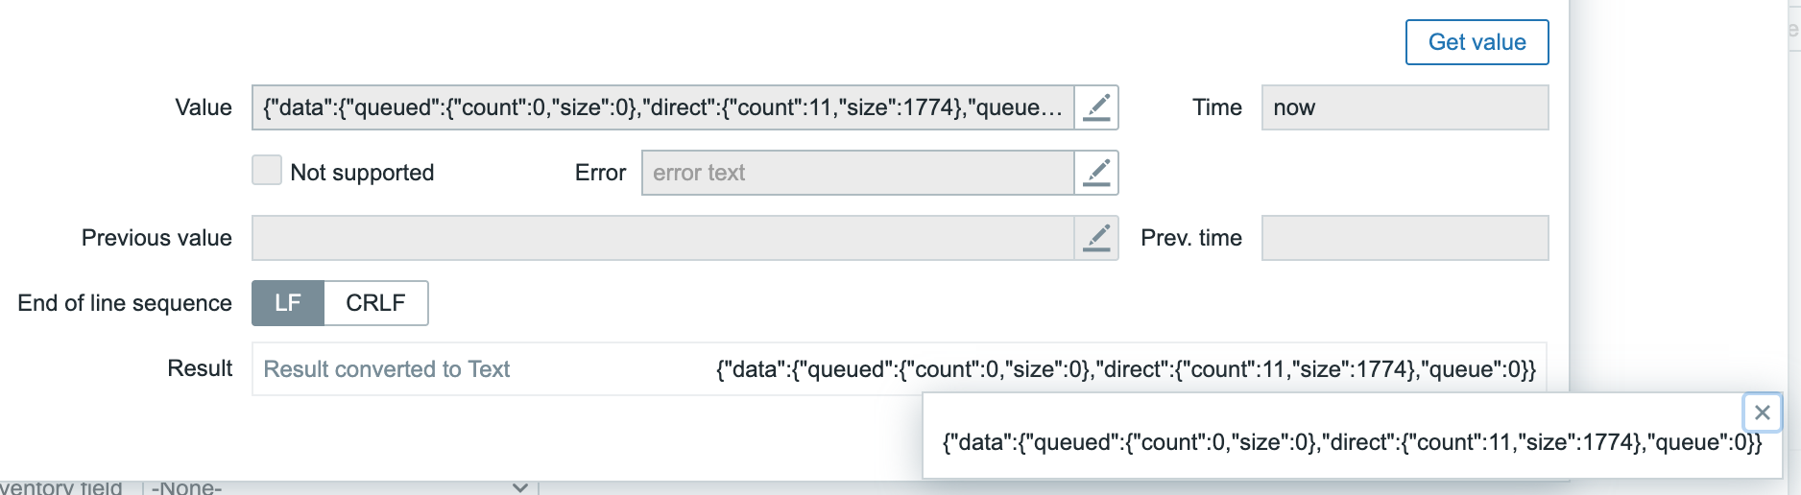Click the Previous value input field

662,238
